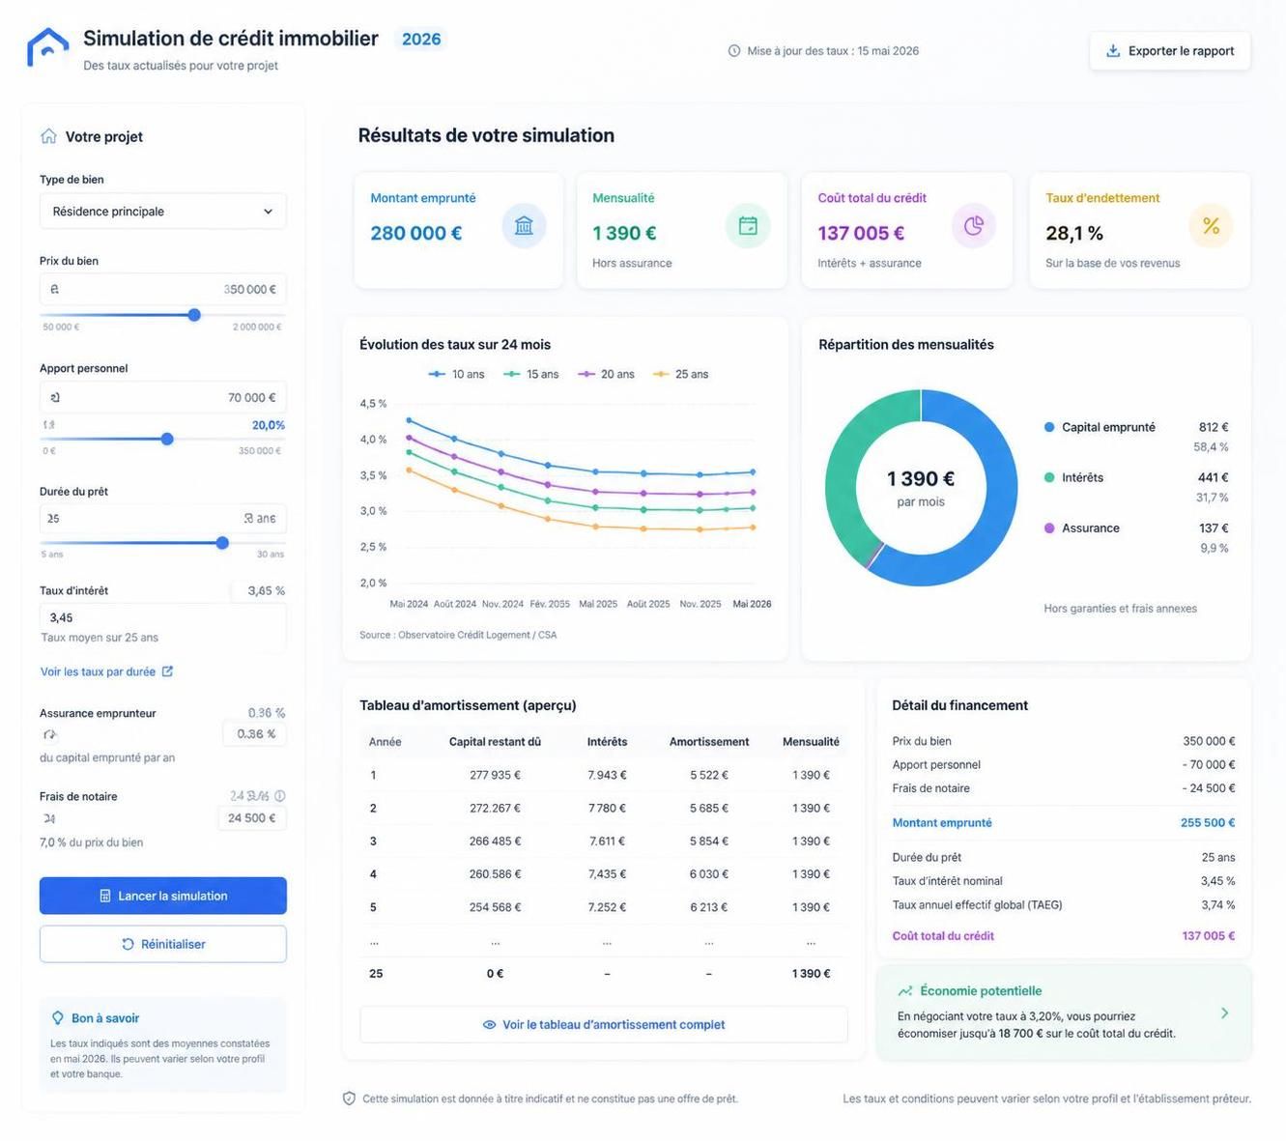This screenshot has height=1141, width=1286.
Task: Click the Apport personnel input field
Action: (x=162, y=397)
